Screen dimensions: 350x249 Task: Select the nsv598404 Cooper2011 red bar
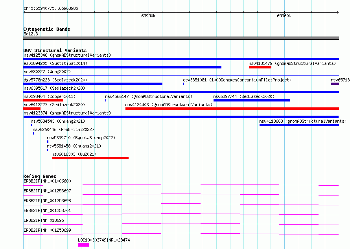pos(43,100)
